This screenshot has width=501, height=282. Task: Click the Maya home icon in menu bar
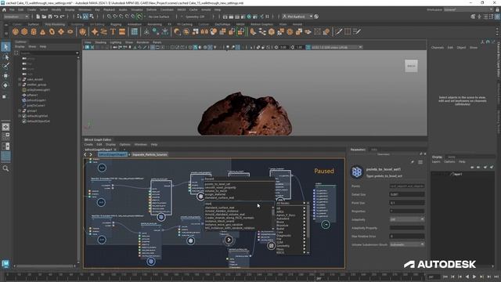(x=4, y=9)
